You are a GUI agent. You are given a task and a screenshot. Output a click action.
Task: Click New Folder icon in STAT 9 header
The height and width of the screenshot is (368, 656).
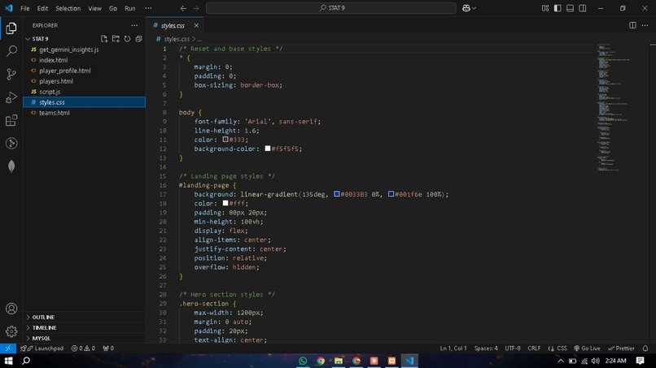[116, 39]
